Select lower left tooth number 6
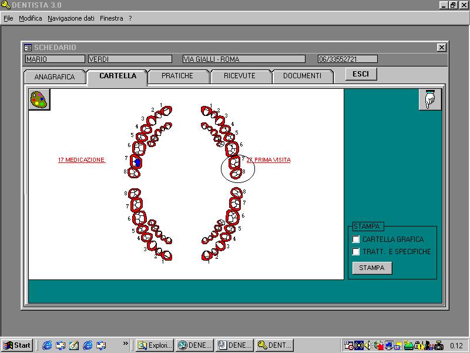470x353 pixels. pos(139,218)
